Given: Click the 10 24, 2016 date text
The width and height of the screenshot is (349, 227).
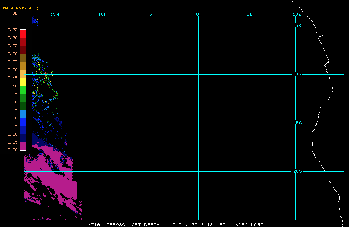Looking at the screenshot, I should click(186, 225).
